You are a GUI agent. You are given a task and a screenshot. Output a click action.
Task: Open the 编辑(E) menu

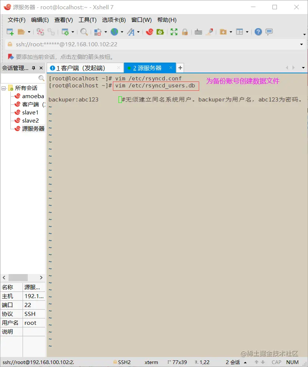click(x=40, y=20)
